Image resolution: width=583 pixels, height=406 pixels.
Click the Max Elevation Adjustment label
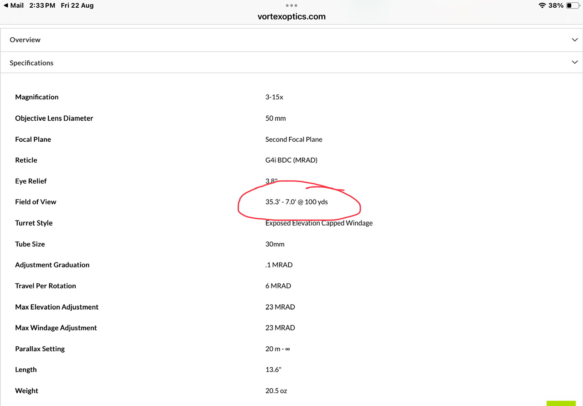pos(57,307)
